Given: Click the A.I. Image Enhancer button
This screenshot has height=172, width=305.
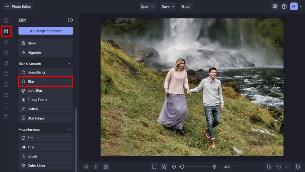Looking at the screenshot, I should coord(46,31).
